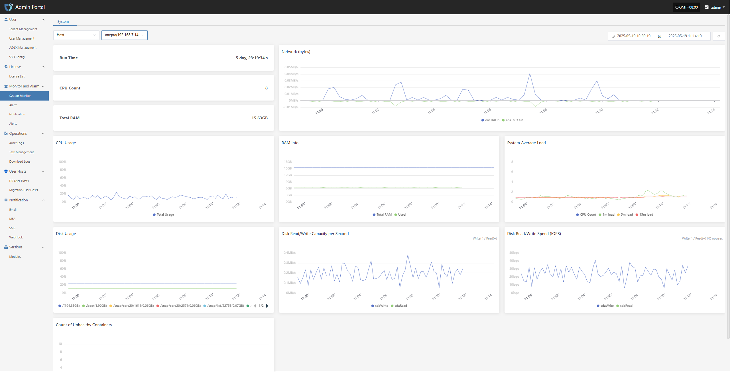The width and height of the screenshot is (730, 372).
Task: Collapse the License menu section
Action: pos(43,67)
